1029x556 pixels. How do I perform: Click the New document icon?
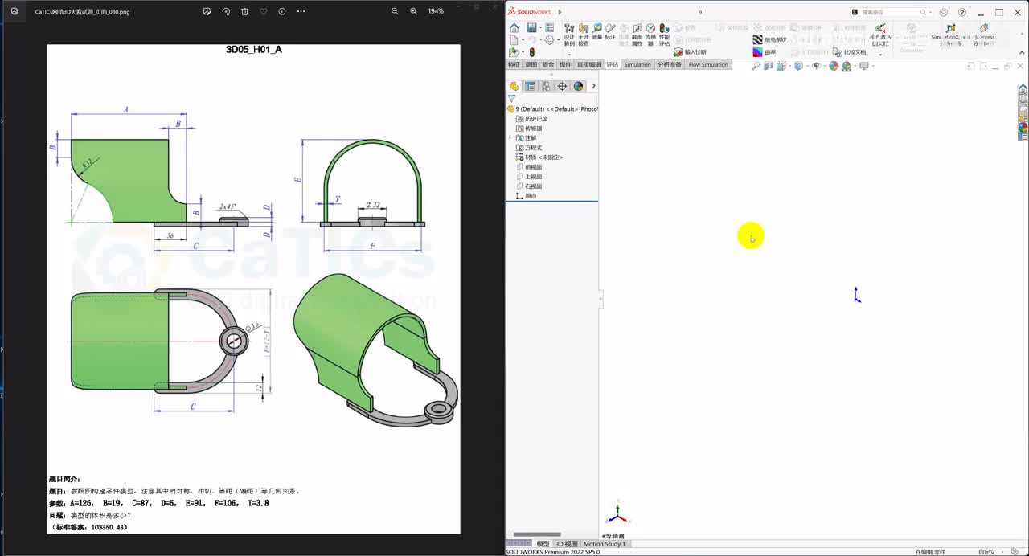pyautogui.click(x=514, y=39)
